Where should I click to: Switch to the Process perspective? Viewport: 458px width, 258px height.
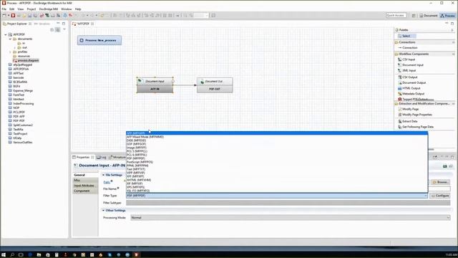point(447,16)
